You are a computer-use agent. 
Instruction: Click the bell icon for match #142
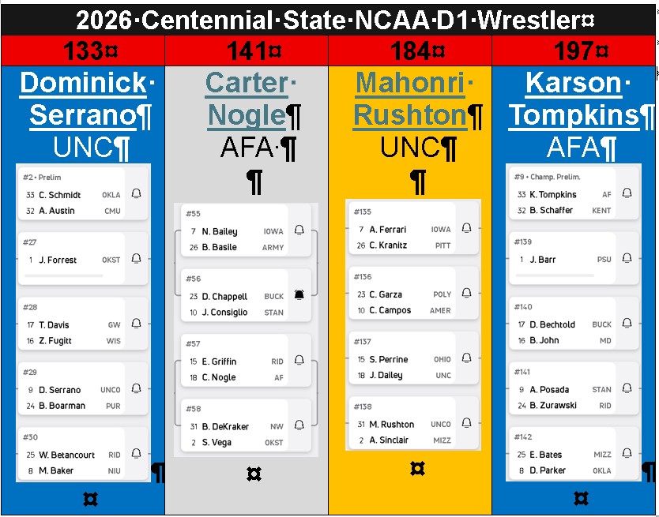click(x=627, y=453)
